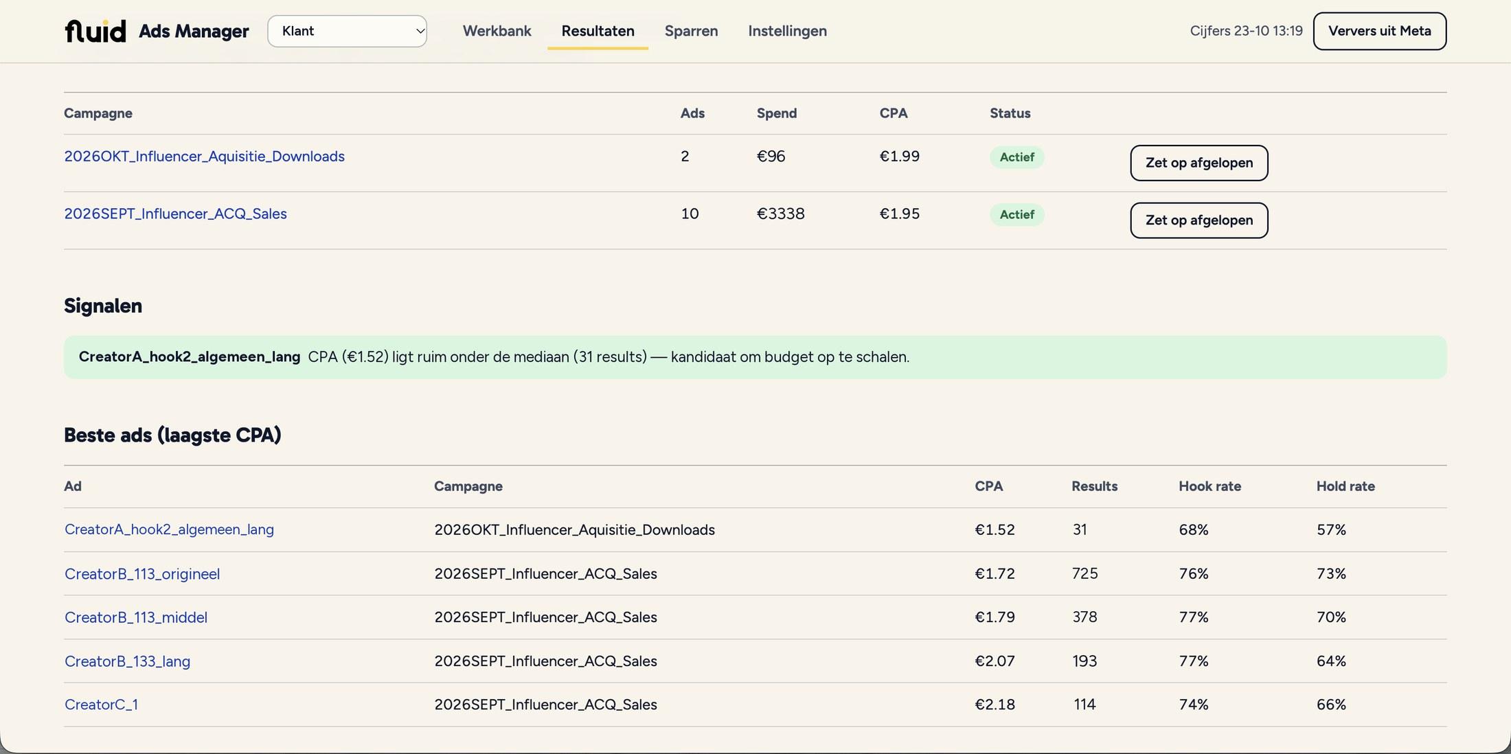Click the 68% hook rate value

click(x=1193, y=529)
